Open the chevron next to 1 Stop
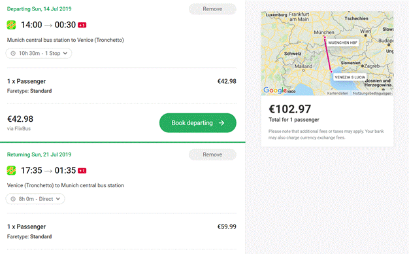Image resolution: width=409 pixels, height=254 pixels. [65, 53]
